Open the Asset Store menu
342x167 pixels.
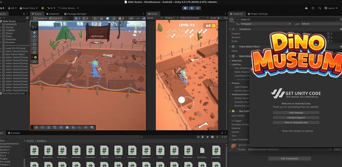pos(29,8)
